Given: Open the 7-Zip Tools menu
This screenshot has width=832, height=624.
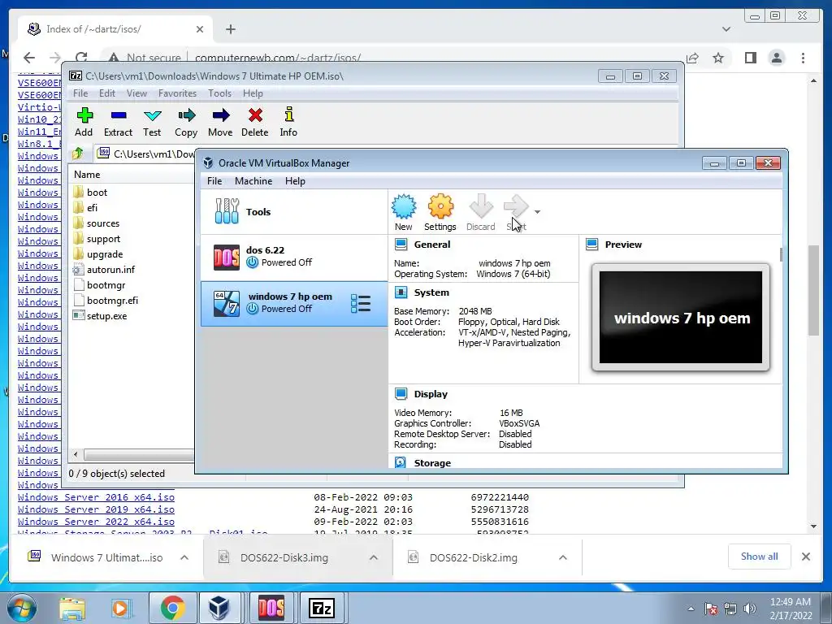Looking at the screenshot, I should click(x=219, y=93).
